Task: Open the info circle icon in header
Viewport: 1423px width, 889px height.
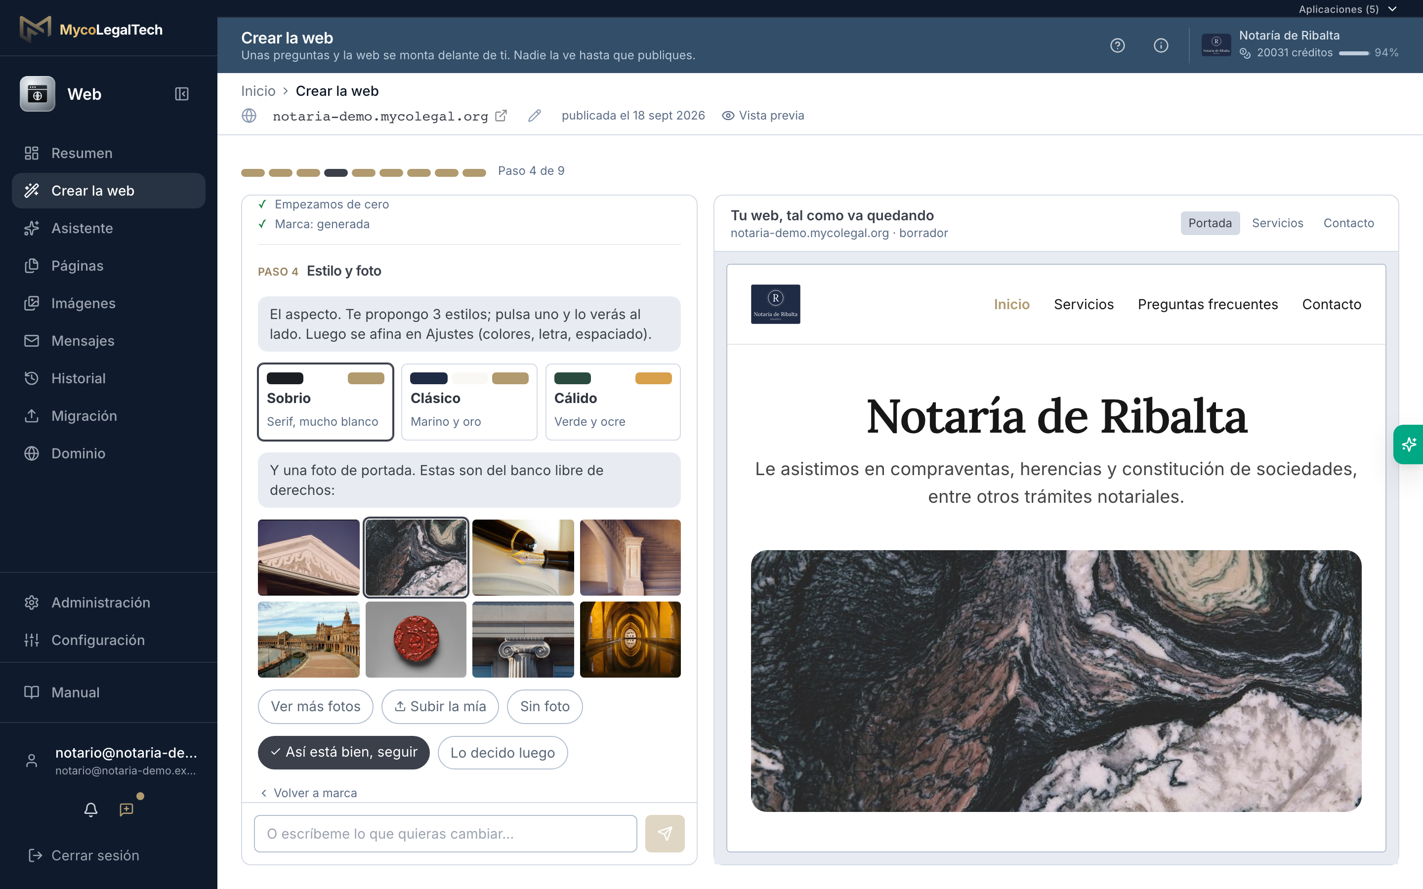Action: coord(1161,45)
